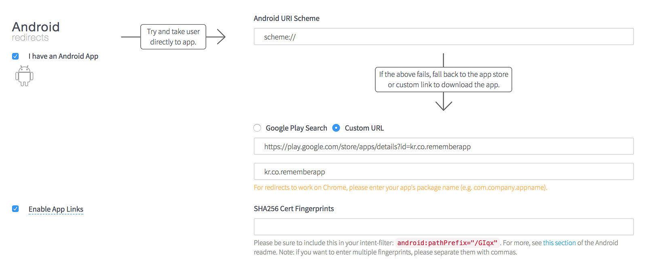The height and width of the screenshot is (277, 647).
Task: Click the Android URI Scheme input field
Action: 444,36
